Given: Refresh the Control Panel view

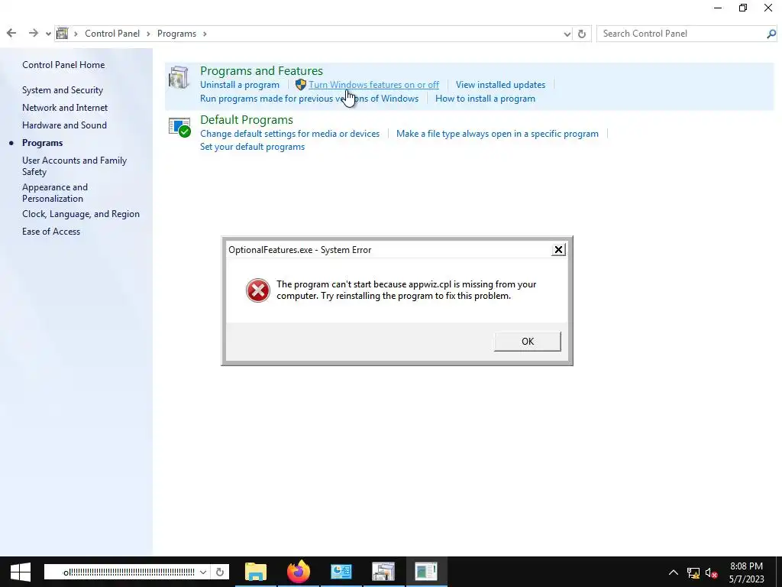Looking at the screenshot, I should click(581, 34).
